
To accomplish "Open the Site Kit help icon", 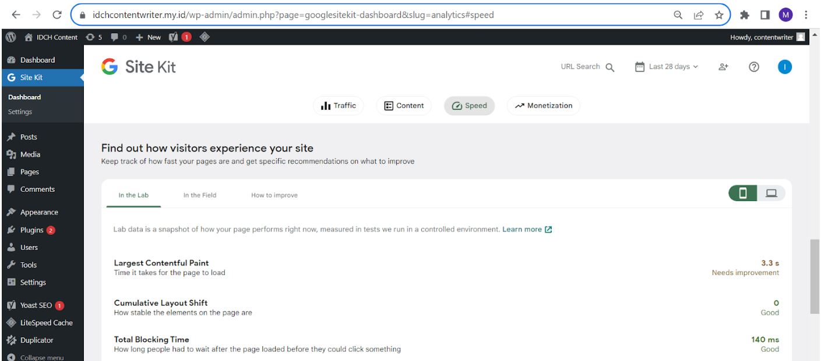I will (x=753, y=66).
